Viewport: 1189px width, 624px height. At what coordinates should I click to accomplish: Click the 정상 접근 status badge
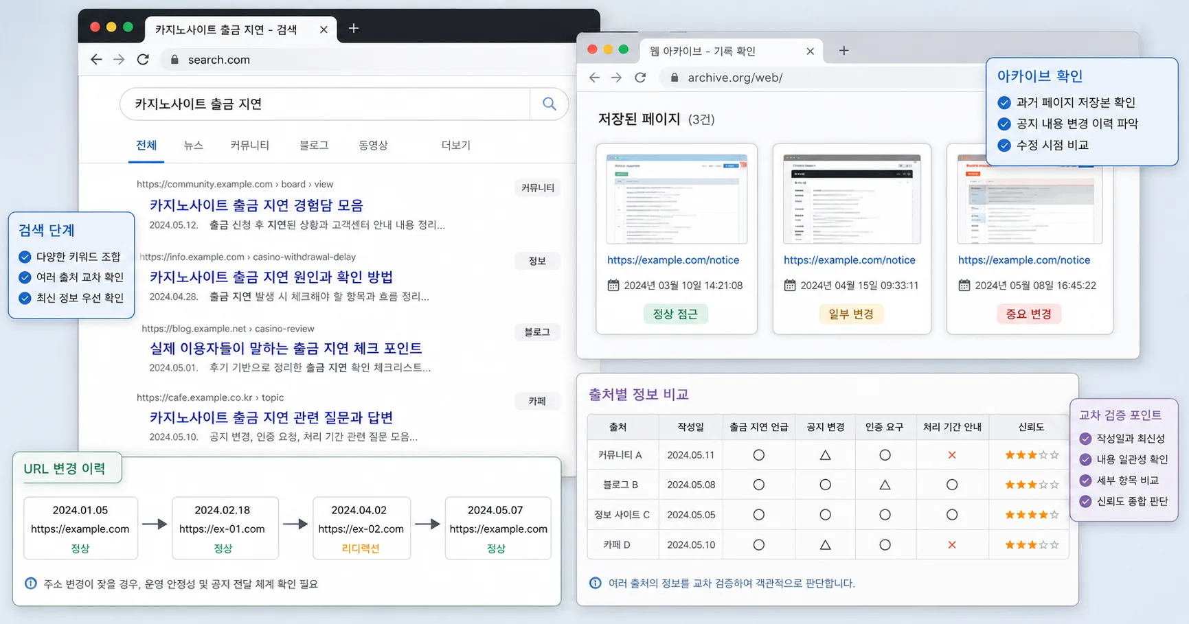[x=675, y=314]
